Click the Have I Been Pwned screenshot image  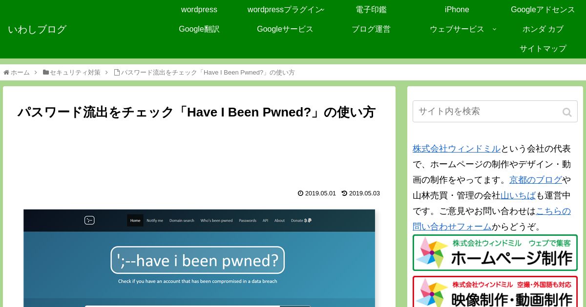199,258
